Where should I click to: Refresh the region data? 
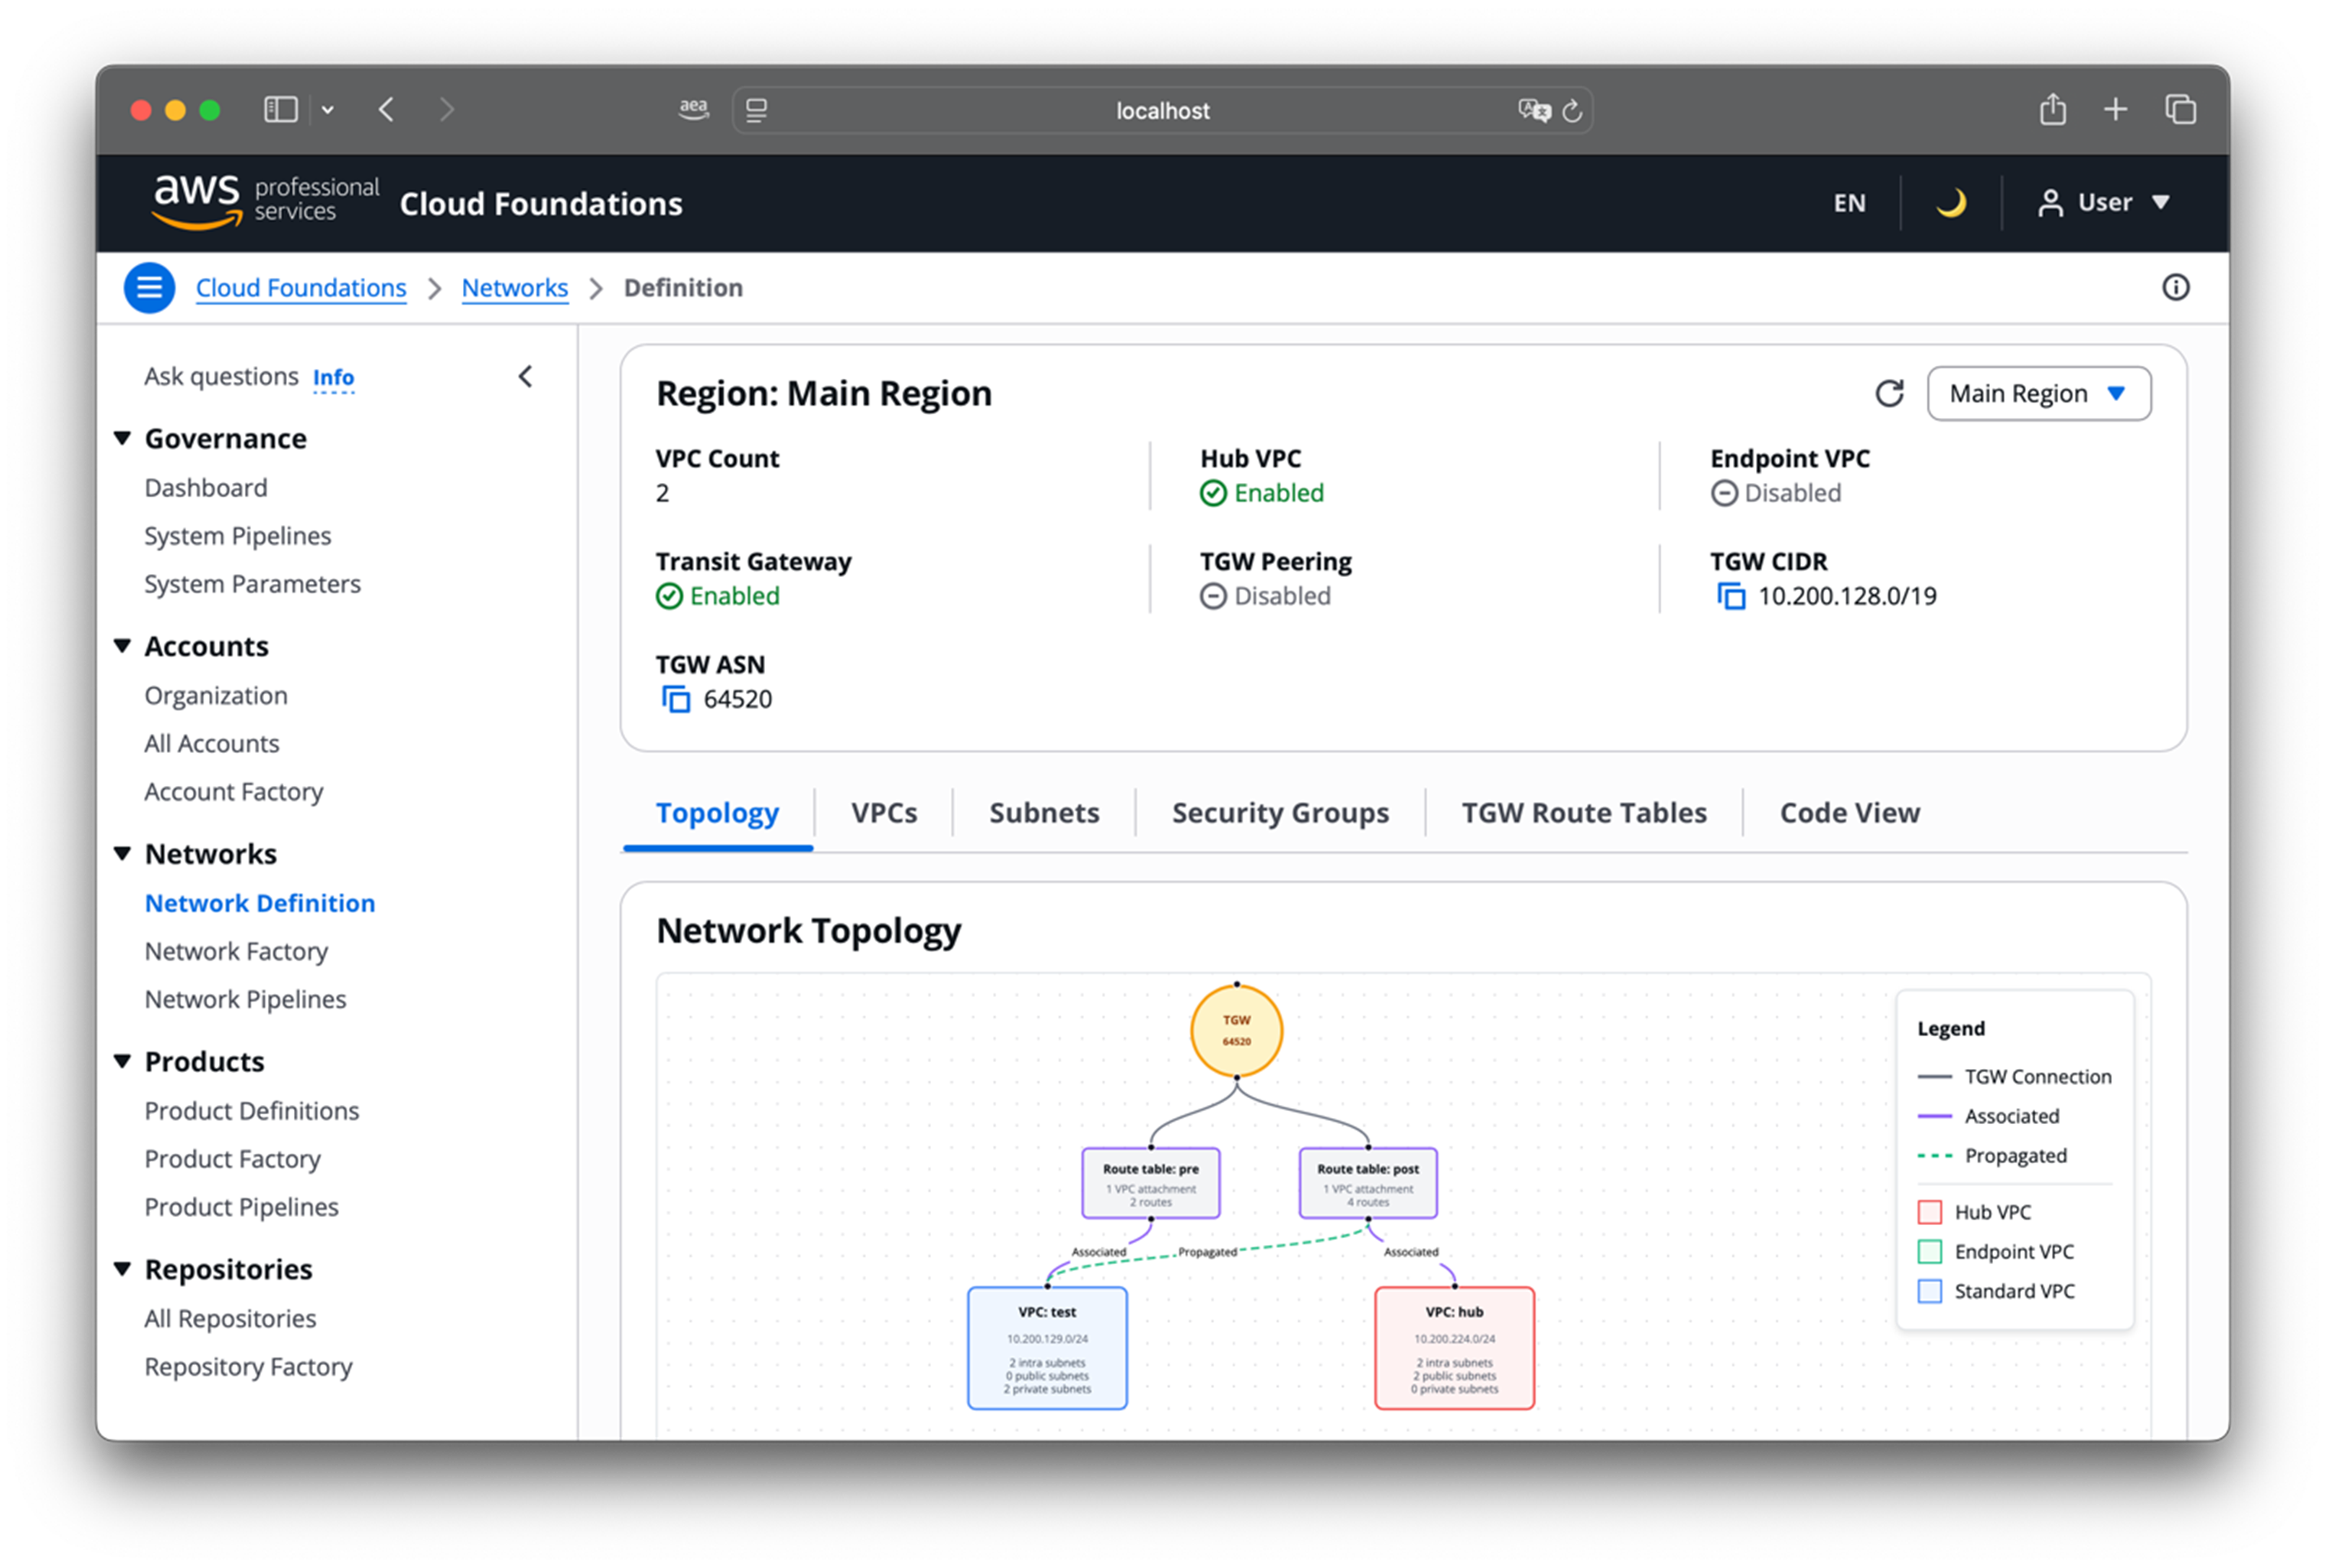[1888, 393]
